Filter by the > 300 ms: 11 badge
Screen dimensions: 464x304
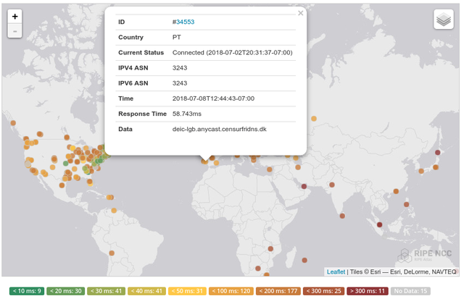click(368, 291)
